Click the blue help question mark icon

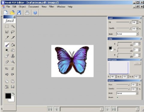(x=35, y=13)
